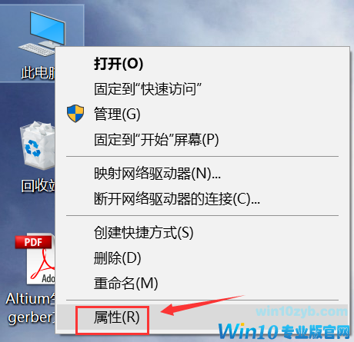This screenshot has height=342, width=354.
Task: Choose 删除(D) from the context menu
Action: point(117,257)
